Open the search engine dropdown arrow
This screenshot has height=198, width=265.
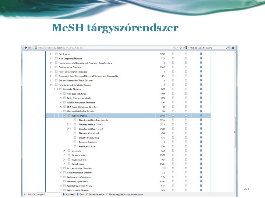point(188,48)
